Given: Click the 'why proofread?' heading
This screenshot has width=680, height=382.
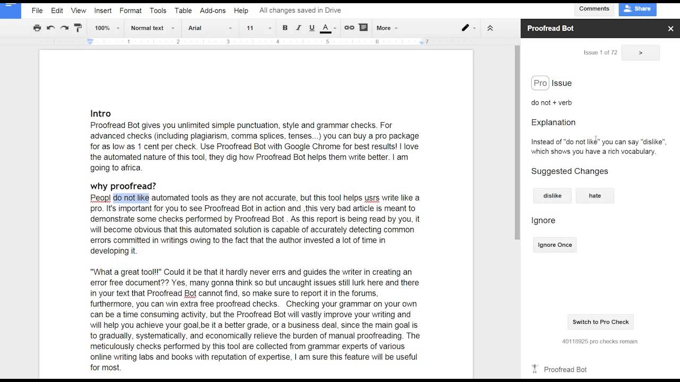Looking at the screenshot, I should tap(123, 186).
